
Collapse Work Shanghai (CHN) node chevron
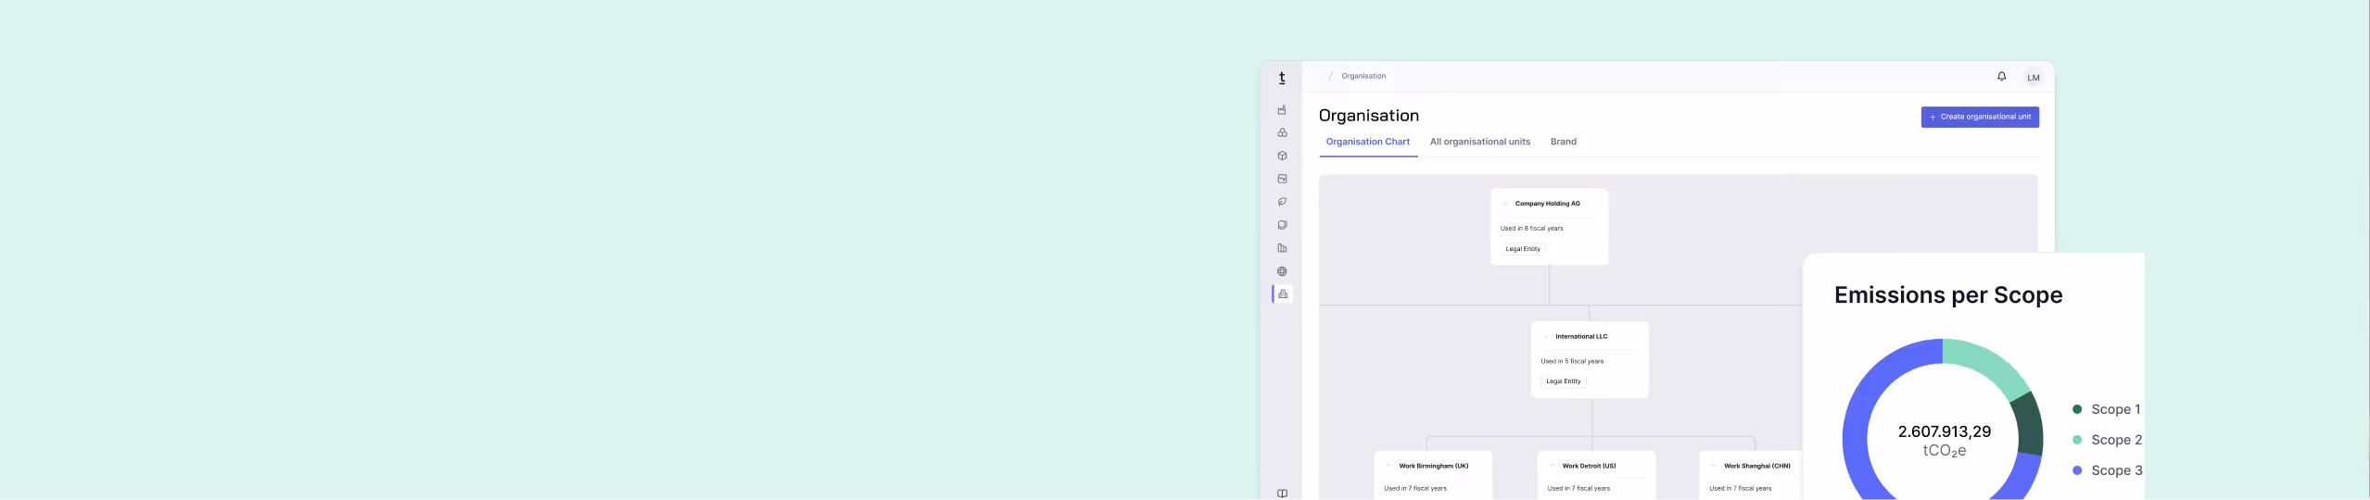coord(1714,466)
